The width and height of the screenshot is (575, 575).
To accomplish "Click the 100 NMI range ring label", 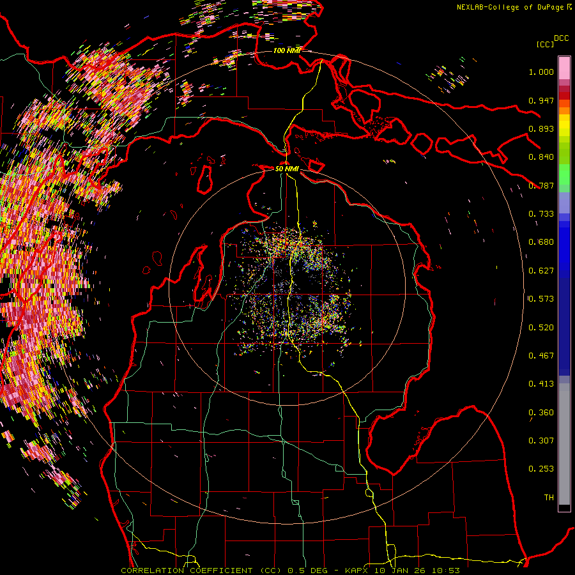I will coord(287,50).
